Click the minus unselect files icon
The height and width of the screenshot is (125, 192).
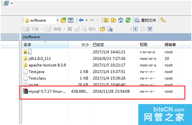click(142, 29)
